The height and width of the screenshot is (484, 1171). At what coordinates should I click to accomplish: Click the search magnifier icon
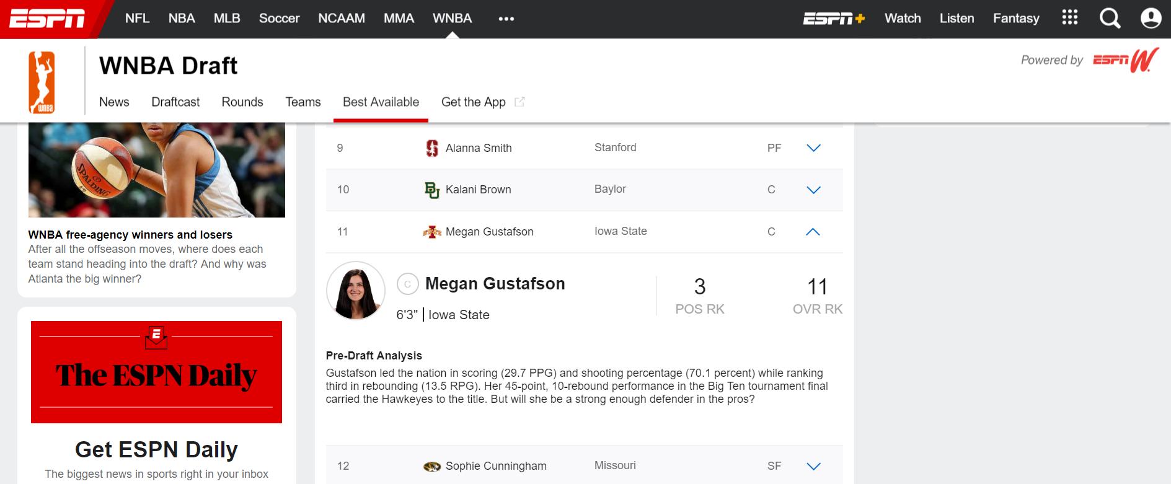pyautogui.click(x=1110, y=19)
